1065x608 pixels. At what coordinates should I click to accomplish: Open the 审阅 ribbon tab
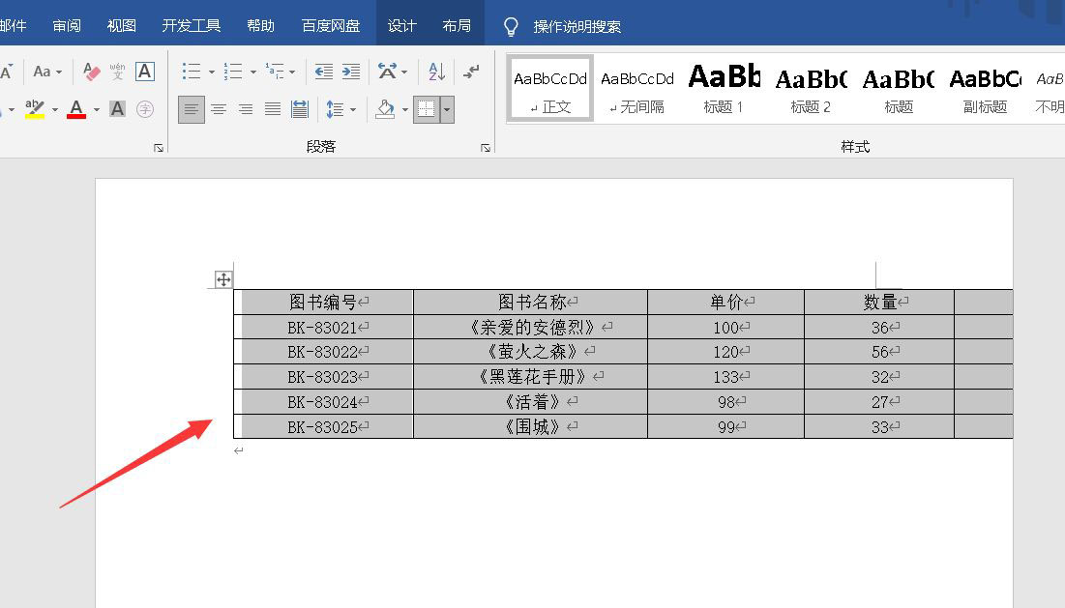tap(67, 26)
